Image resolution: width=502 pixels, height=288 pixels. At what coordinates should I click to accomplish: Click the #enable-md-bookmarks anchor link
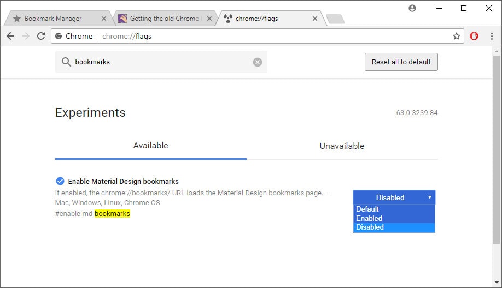tap(92, 214)
